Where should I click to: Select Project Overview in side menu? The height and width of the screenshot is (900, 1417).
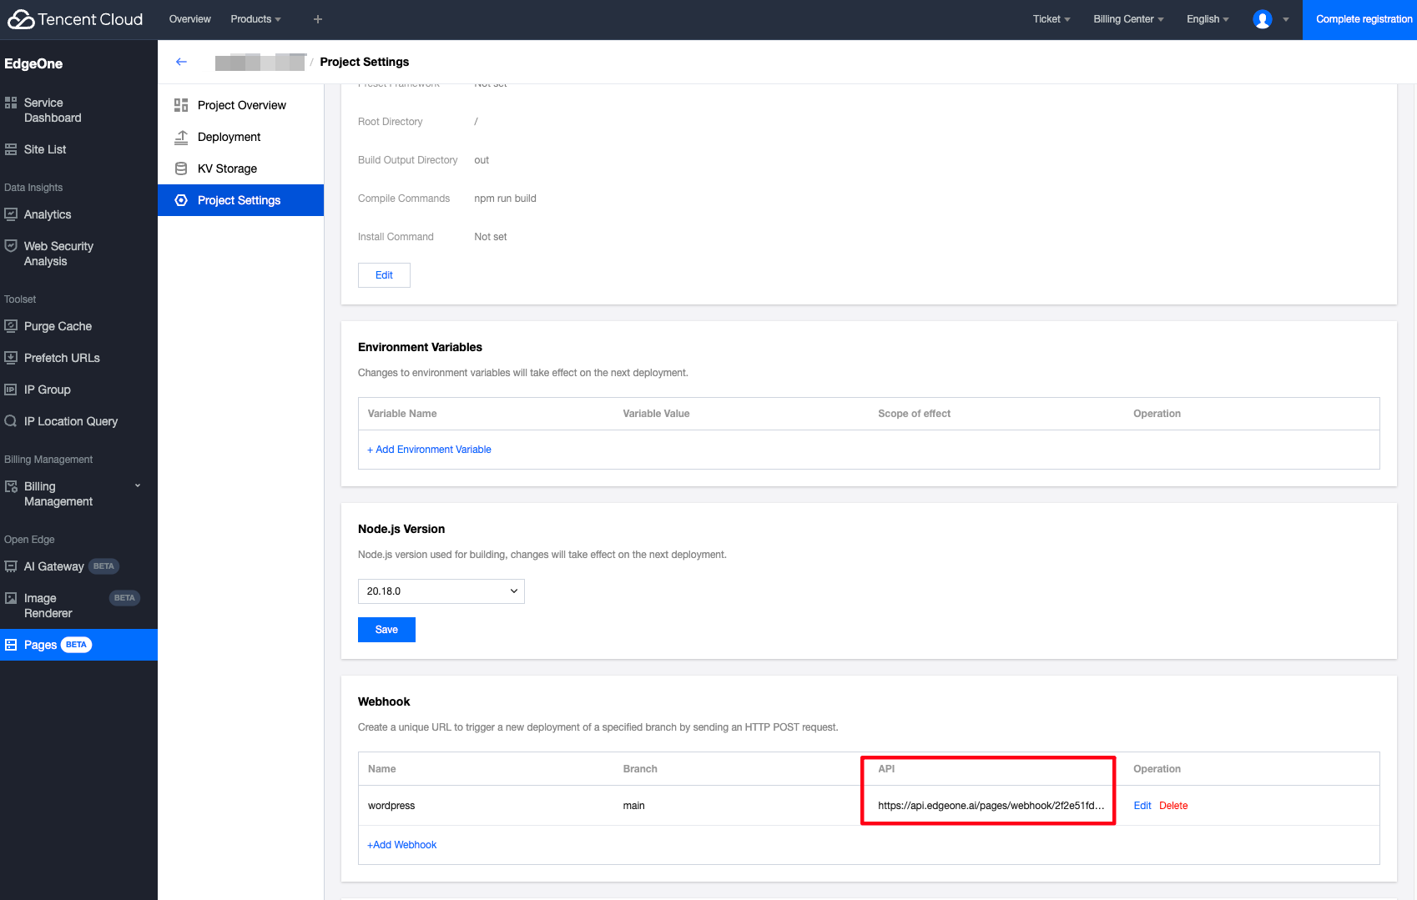241,105
